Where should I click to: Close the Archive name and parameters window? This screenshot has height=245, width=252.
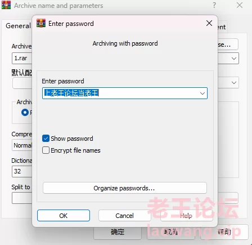click(x=240, y=5)
